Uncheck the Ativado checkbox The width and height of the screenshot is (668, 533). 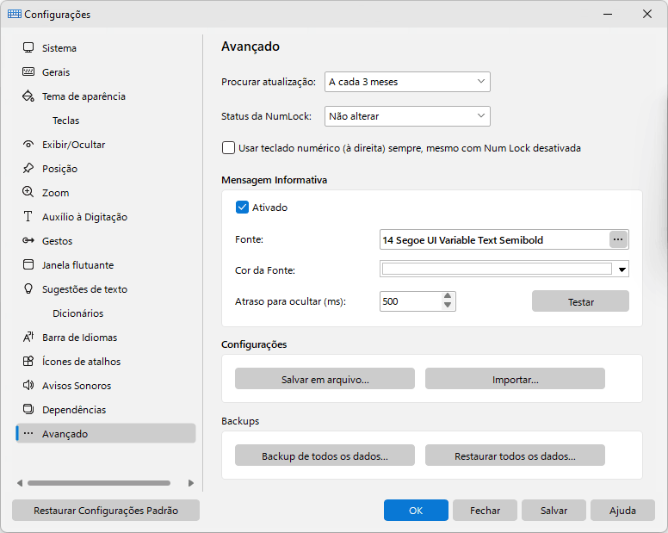click(x=242, y=208)
